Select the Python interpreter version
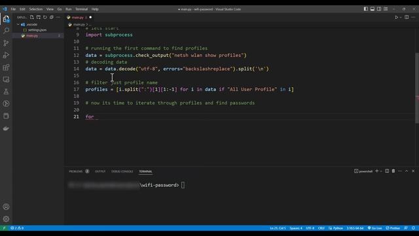This screenshot has height=236, width=419. pos(355,228)
